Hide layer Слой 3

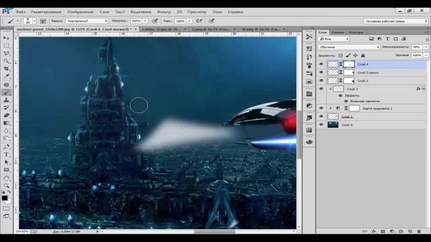coord(321,81)
